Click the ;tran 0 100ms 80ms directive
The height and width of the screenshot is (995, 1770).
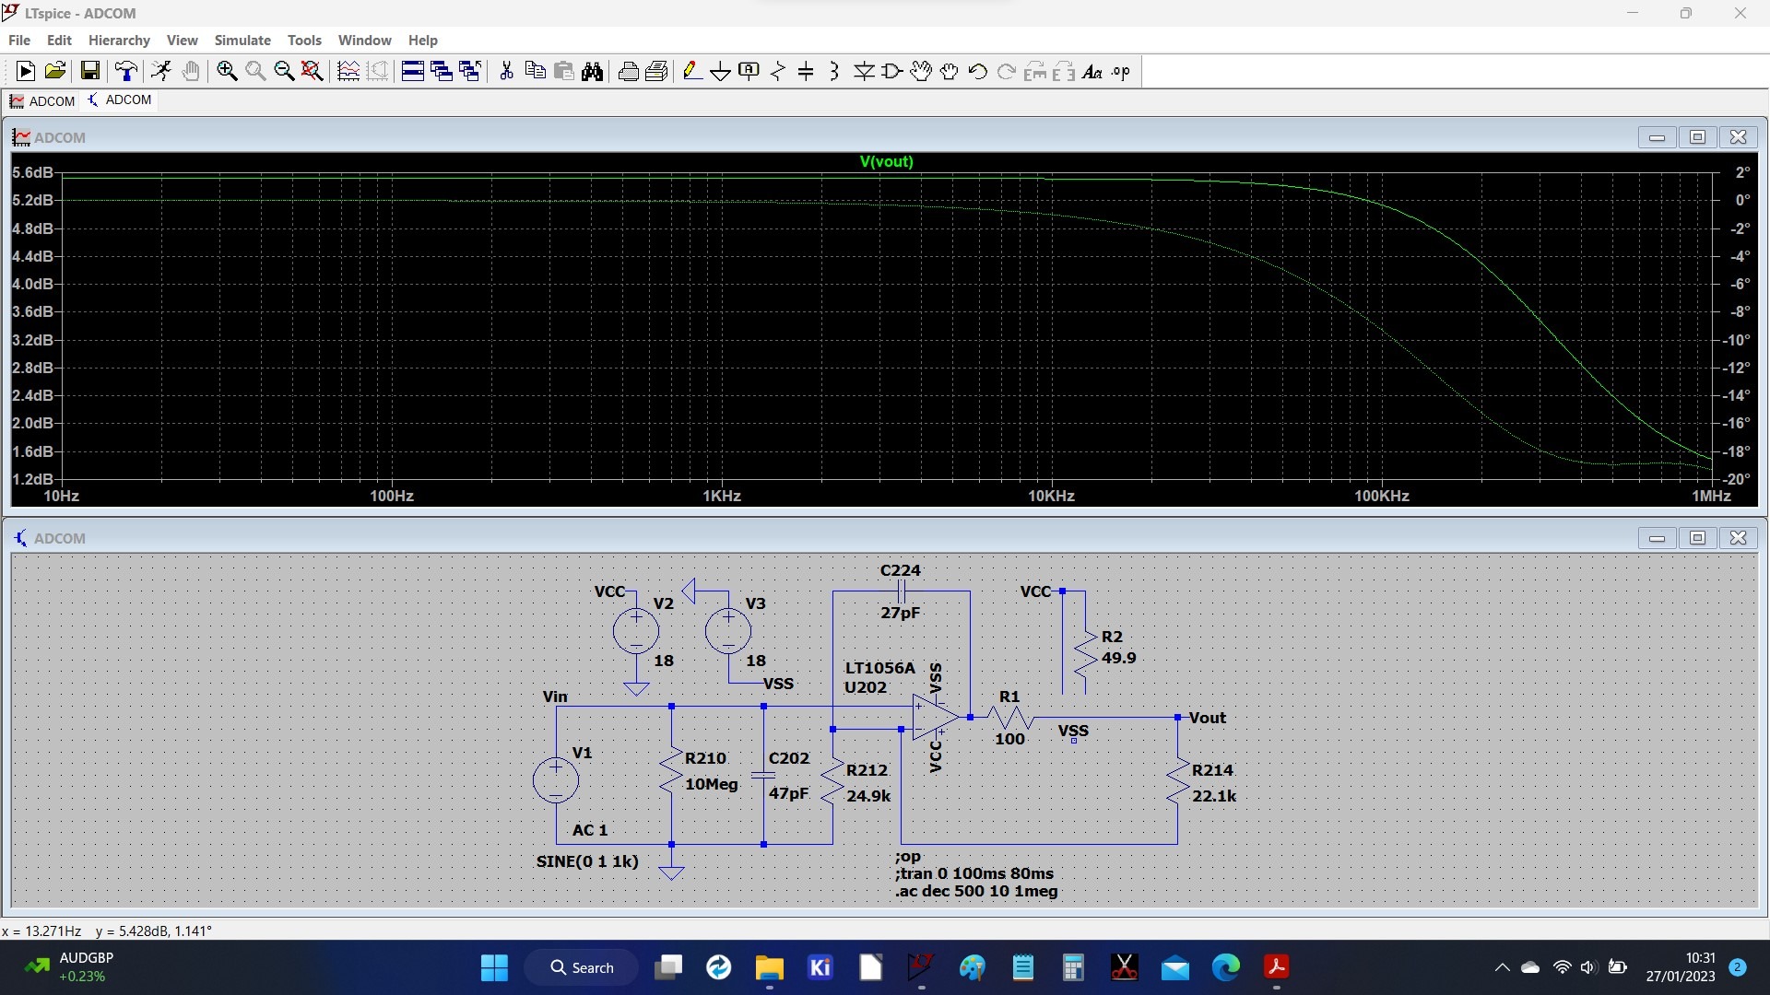[x=973, y=873]
